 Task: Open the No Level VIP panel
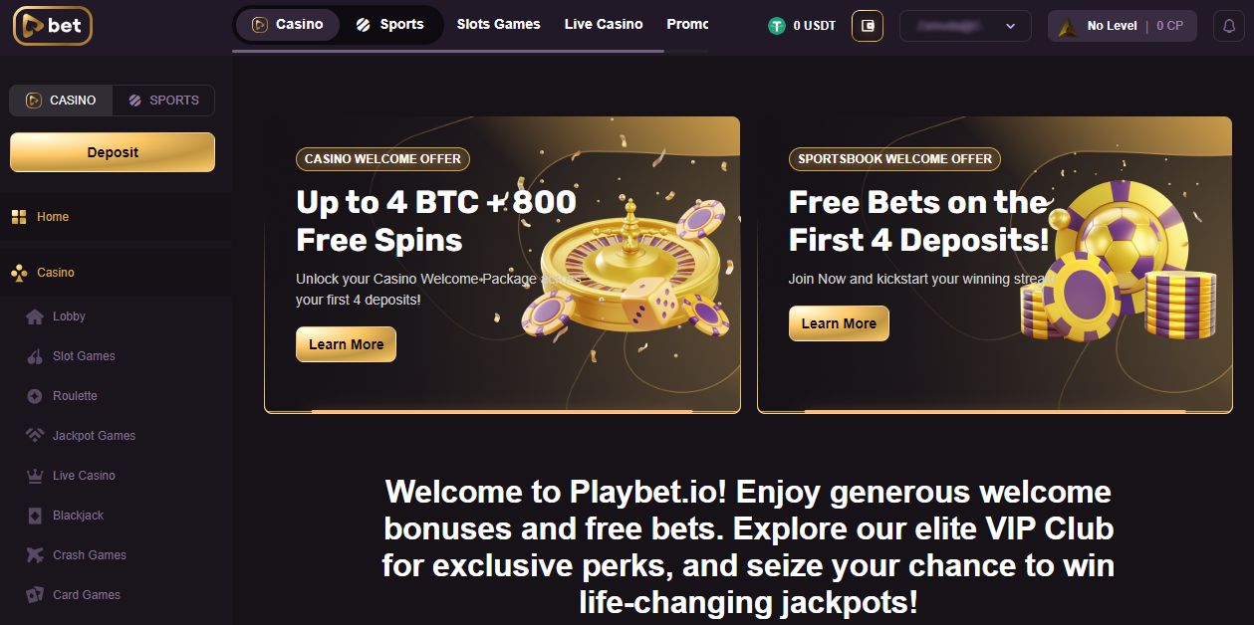tap(1122, 26)
